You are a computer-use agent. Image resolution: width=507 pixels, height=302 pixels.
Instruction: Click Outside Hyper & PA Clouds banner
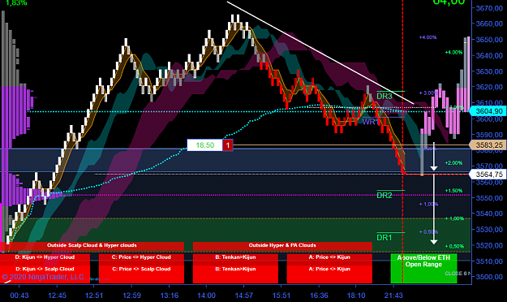(x=282, y=246)
